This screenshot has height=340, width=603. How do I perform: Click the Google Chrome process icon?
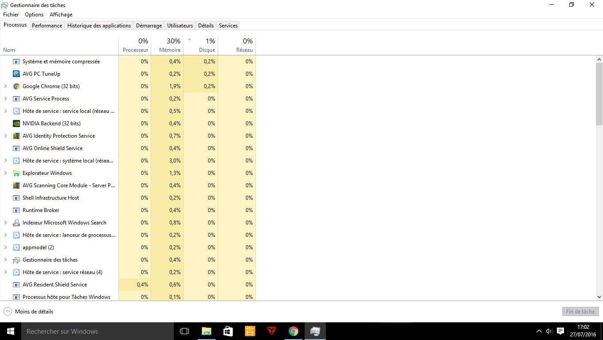16,86
